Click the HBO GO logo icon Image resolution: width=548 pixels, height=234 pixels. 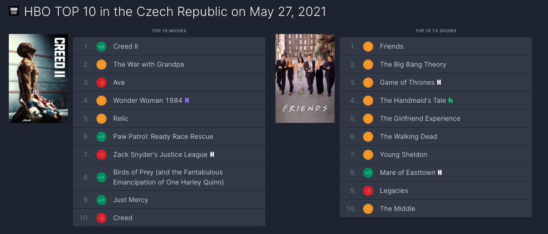14,11
